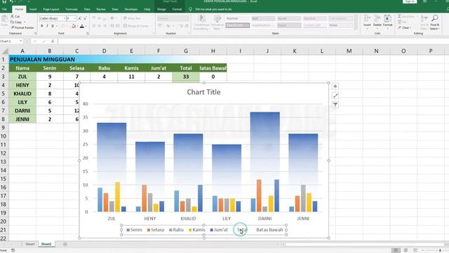
Task: Increase font size with the larger A
Action: coord(80,18)
